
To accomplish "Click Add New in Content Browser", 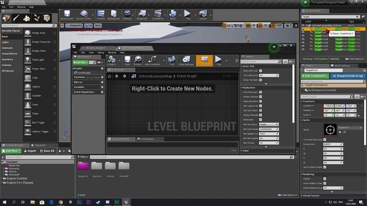I will click(x=11, y=151).
